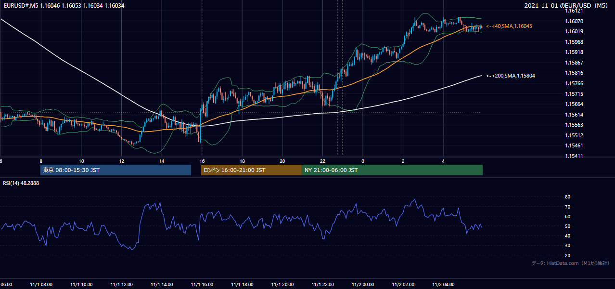
Task: Click the 11/1 14:00 bottom time label
Action: point(162,285)
